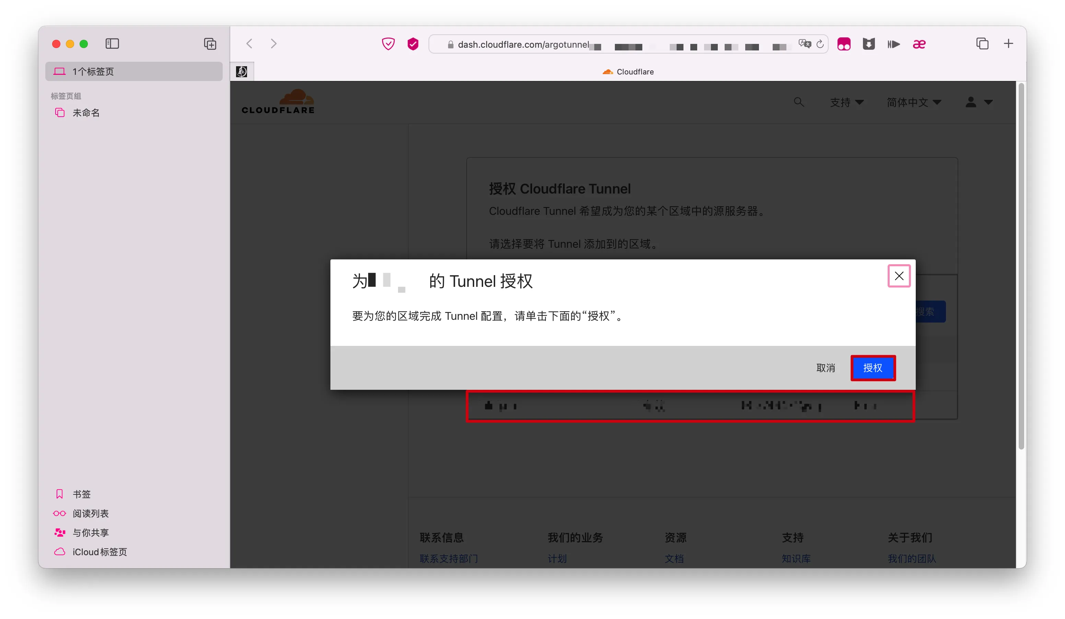Open a new tab

pyautogui.click(x=1008, y=44)
